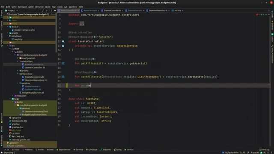This screenshot has height=154, width=274.
Task: Open the Services tool window
Action: pos(129,150)
